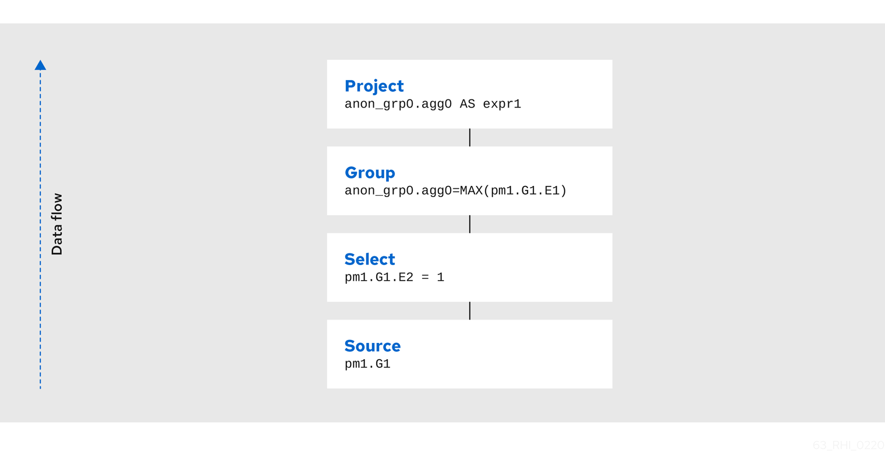This screenshot has width=885, height=469.
Task: Click 'AS' keyword in the Project node
Action: pos(468,105)
